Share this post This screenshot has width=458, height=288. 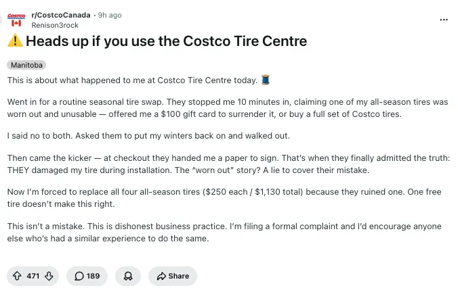coord(173,276)
